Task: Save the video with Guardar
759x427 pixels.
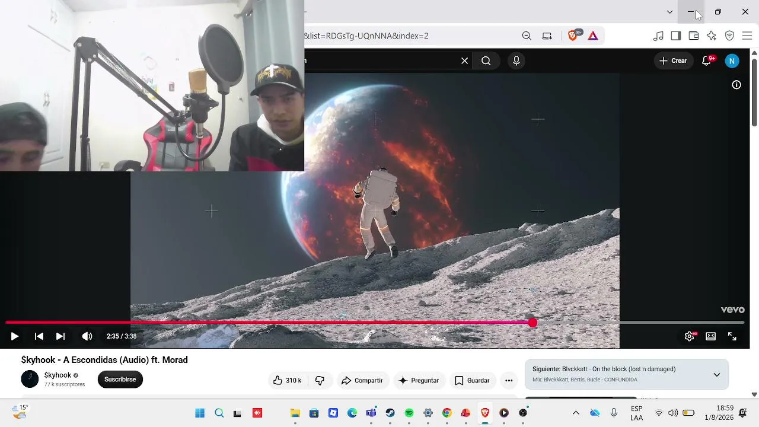Action: point(472,380)
